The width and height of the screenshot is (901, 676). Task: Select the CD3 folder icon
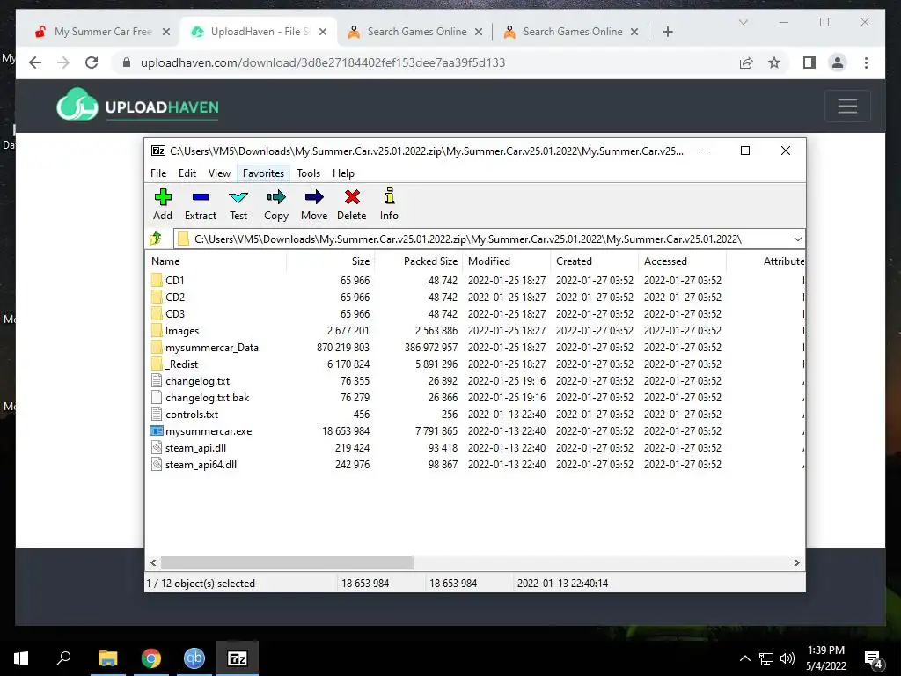point(157,314)
